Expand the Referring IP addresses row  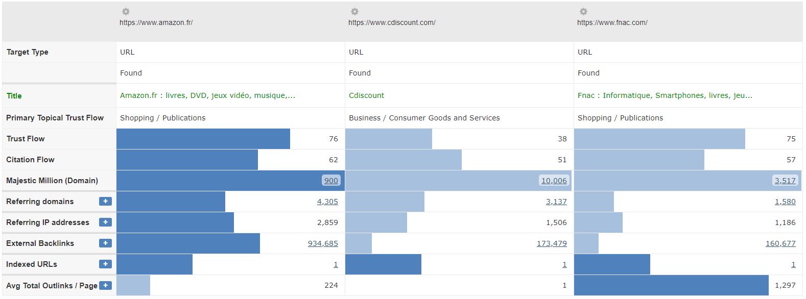coord(105,222)
